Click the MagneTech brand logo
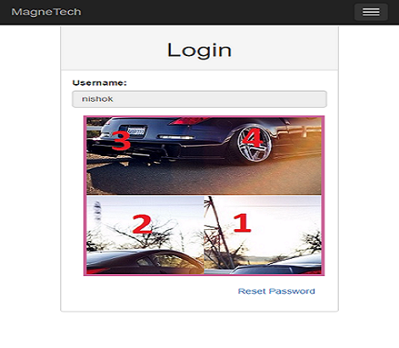Screen dimensions: 399x348 [46, 12]
